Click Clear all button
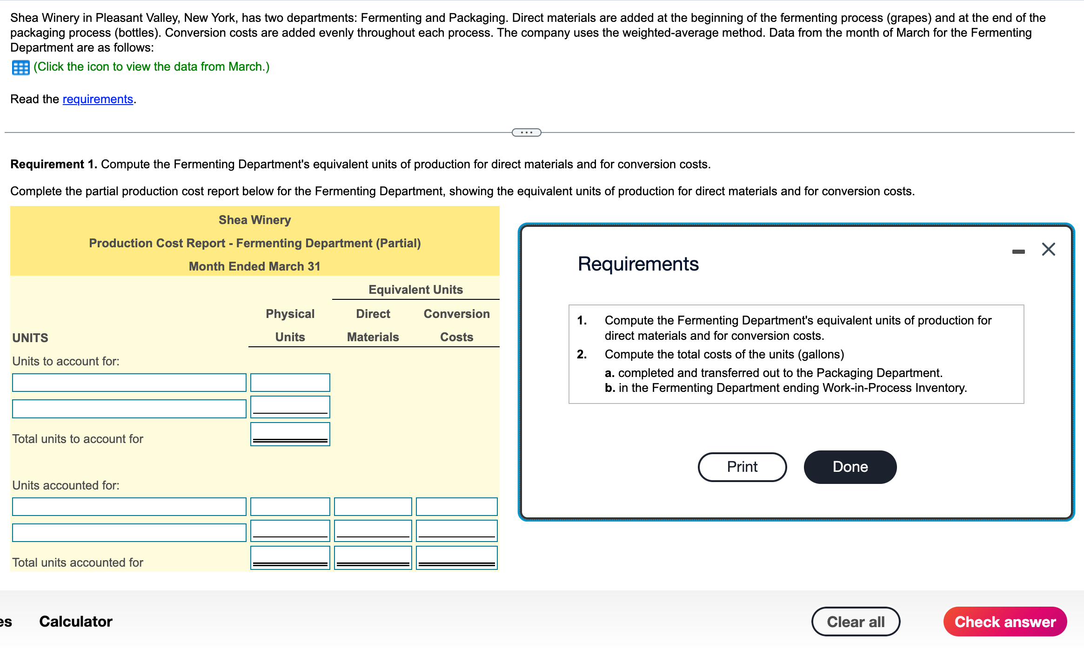Image resolution: width=1084 pixels, height=648 pixels. pyautogui.click(x=855, y=622)
